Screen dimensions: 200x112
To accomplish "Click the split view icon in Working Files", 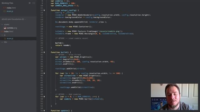I will click(x=34, y=3).
